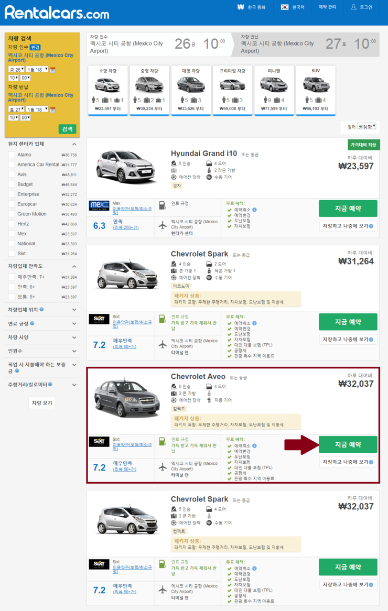Click the ₩23,597 Hyundai daily price
This screenshot has height=611, width=388.
pyautogui.click(x=355, y=167)
